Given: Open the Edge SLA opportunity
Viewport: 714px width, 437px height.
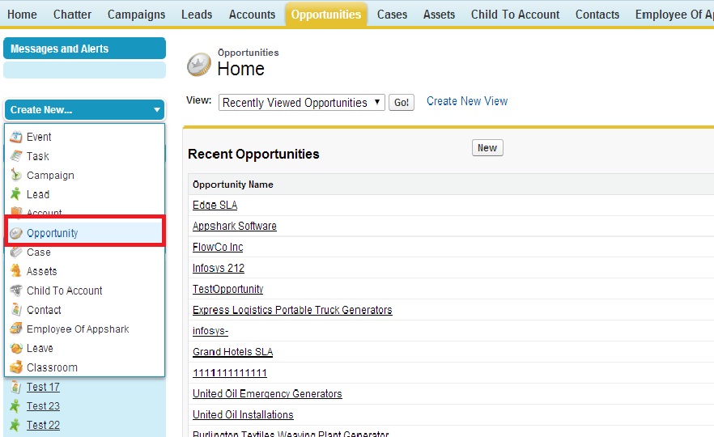Looking at the screenshot, I should click(x=215, y=205).
